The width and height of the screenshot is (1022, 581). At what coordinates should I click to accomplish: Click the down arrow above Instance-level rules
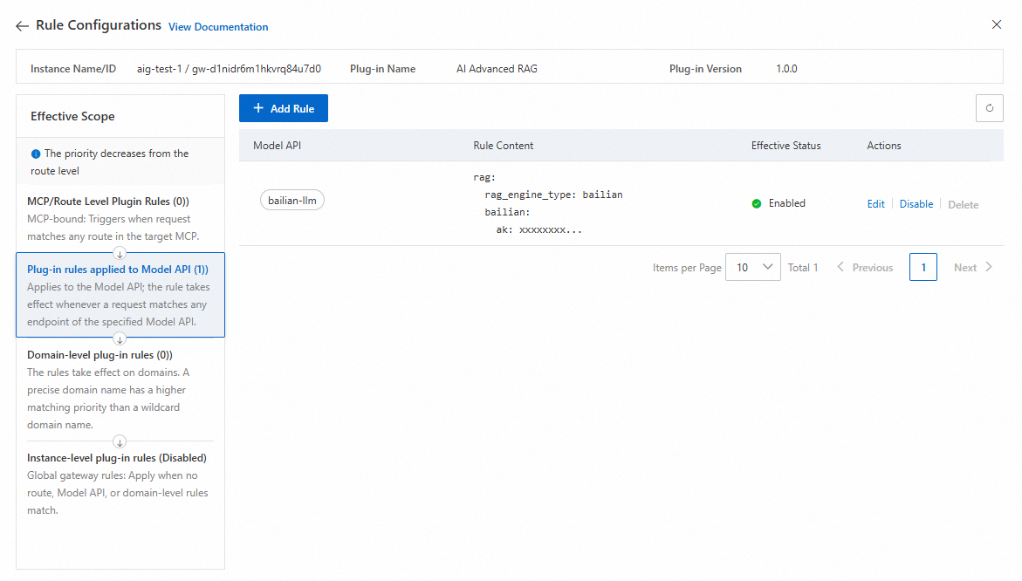pyautogui.click(x=120, y=441)
